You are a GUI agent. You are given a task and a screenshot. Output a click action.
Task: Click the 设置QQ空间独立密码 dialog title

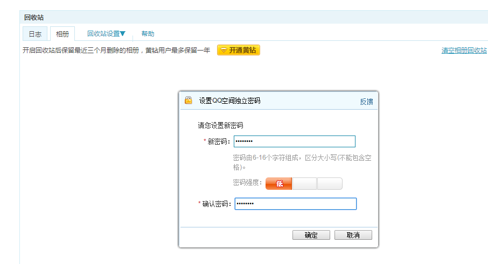(x=229, y=101)
